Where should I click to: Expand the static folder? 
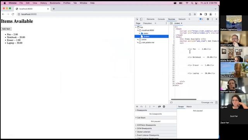139,33
